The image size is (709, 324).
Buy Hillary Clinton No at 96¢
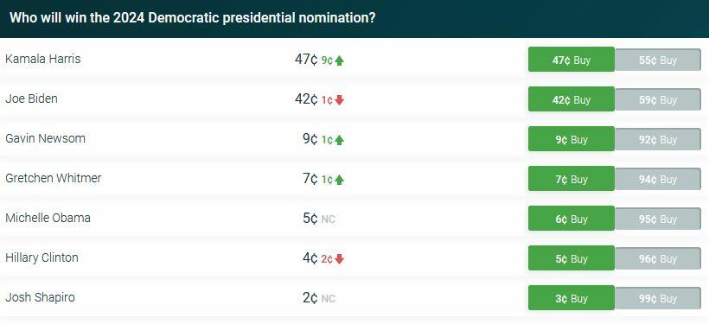click(x=658, y=259)
